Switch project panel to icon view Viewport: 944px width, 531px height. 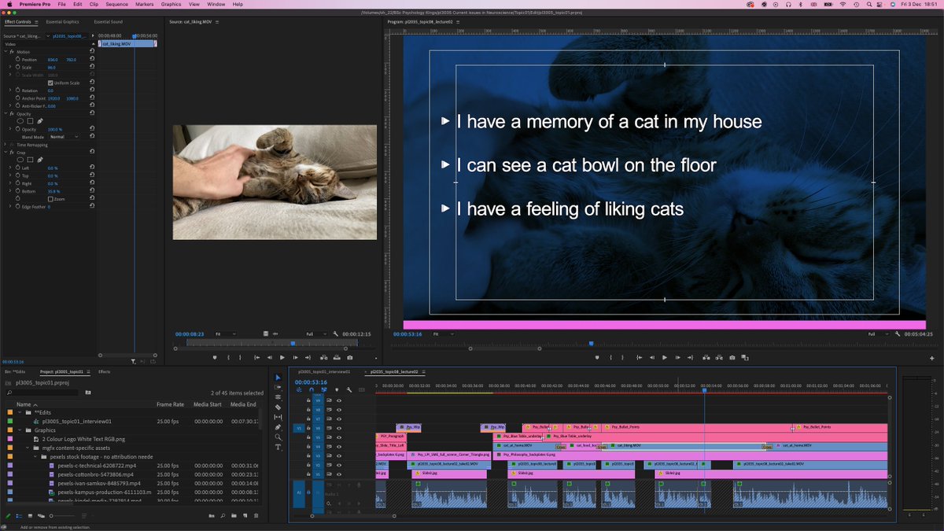[29, 515]
